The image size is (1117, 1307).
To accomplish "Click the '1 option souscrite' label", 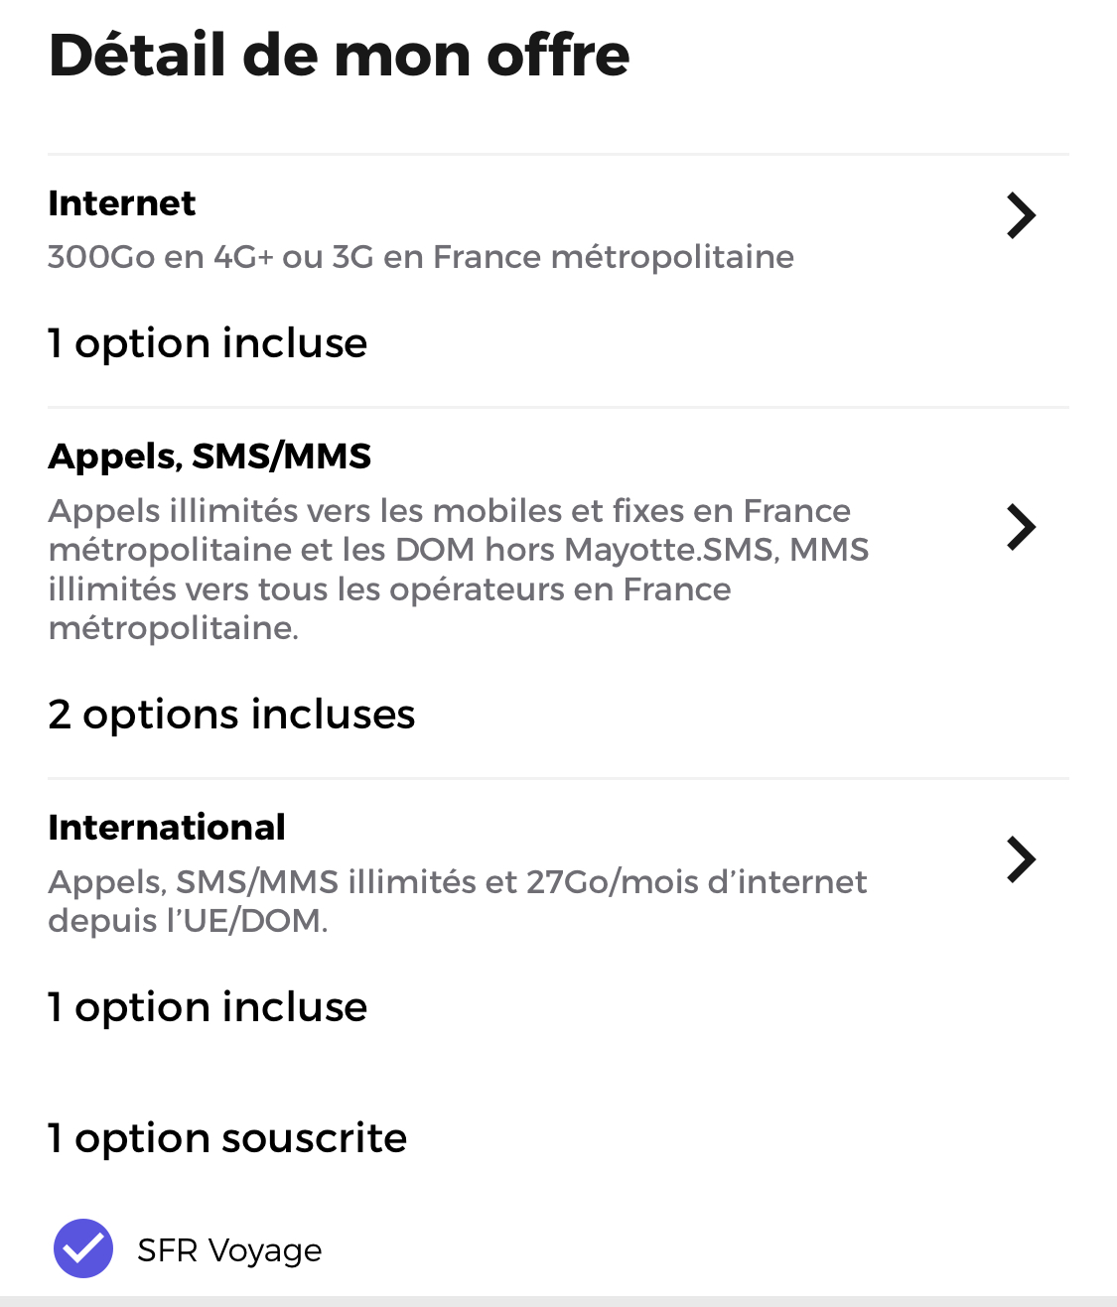I will click(227, 1138).
